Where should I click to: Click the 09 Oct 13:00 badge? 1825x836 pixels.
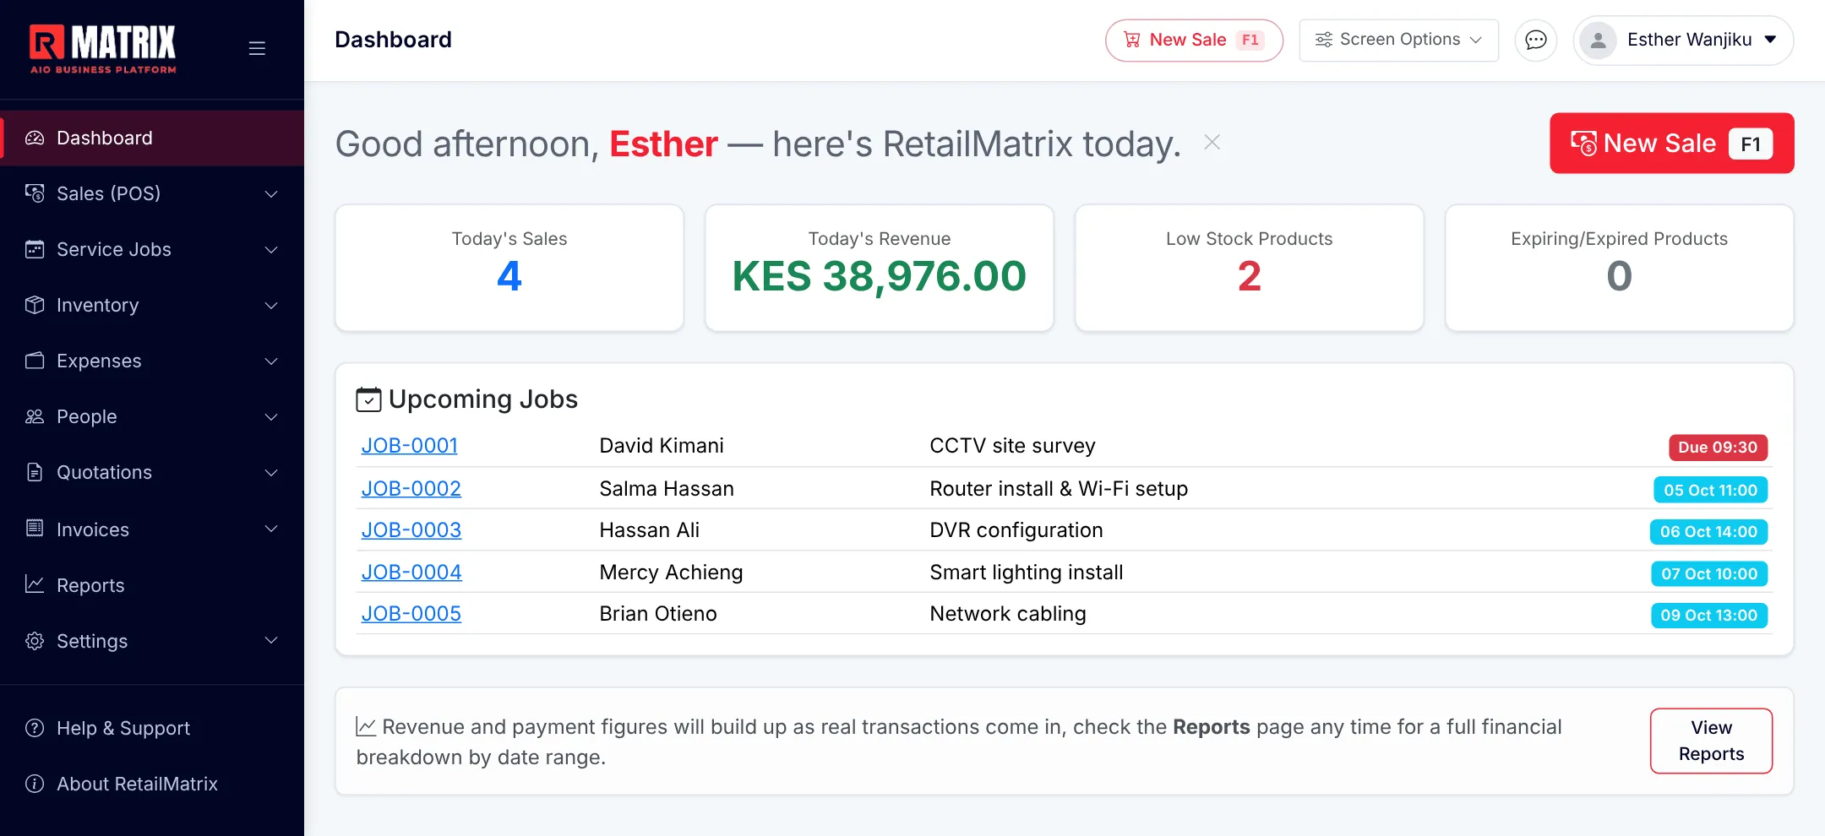1708,615
